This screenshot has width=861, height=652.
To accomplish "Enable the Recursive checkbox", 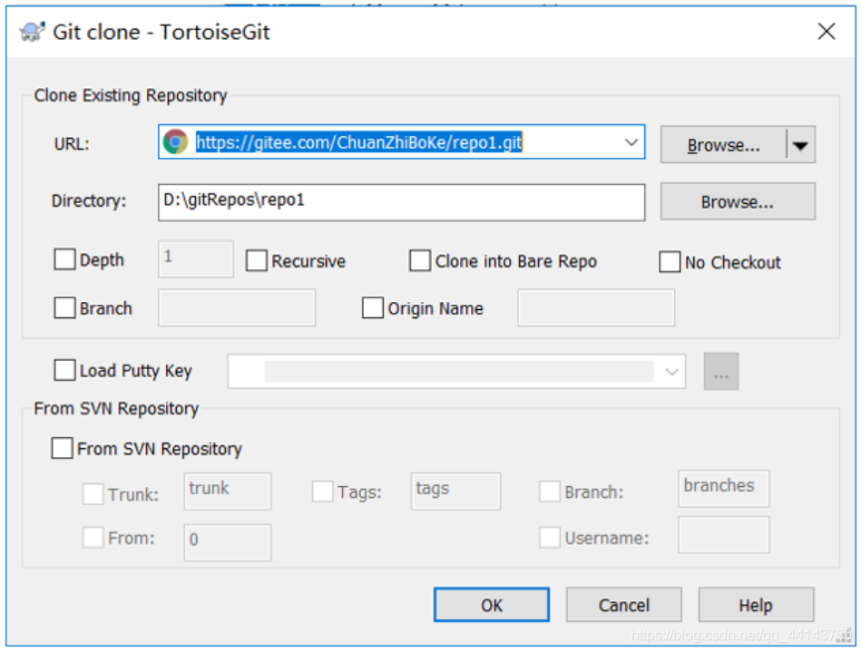I will pyautogui.click(x=257, y=260).
